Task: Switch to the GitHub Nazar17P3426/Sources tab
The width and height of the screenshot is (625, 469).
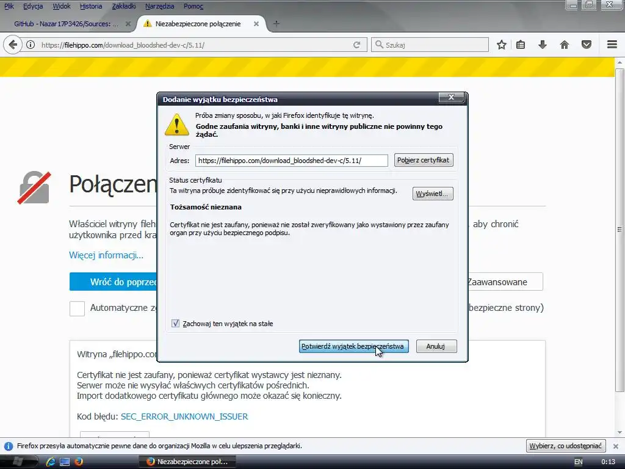Action: [x=66, y=24]
